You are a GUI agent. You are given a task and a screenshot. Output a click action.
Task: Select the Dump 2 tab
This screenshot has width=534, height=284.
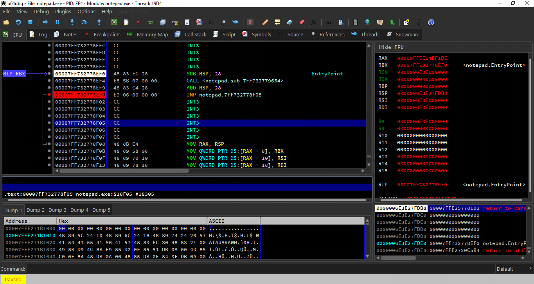click(x=35, y=210)
